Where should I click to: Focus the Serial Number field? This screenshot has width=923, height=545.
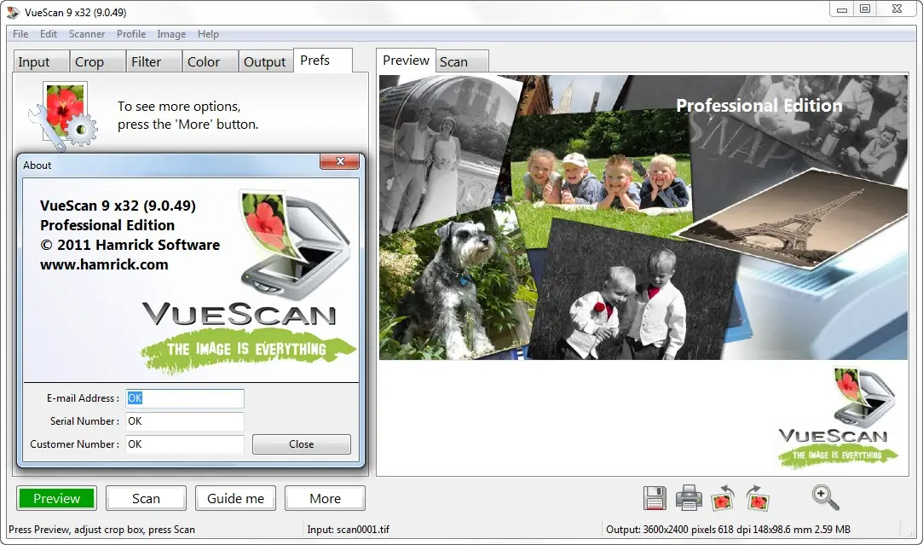[185, 421]
